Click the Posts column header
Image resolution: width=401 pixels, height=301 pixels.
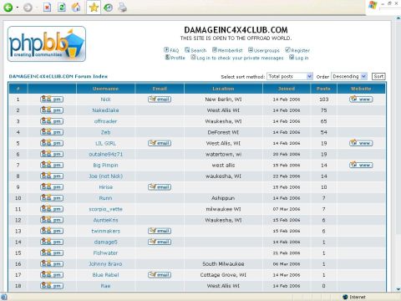click(323, 89)
